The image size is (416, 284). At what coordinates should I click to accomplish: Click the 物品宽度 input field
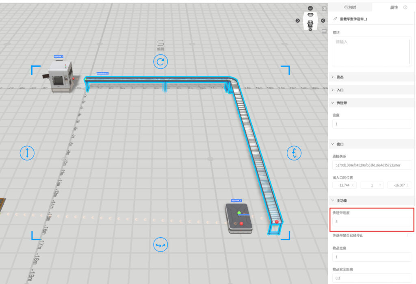click(x=372, y=257)
